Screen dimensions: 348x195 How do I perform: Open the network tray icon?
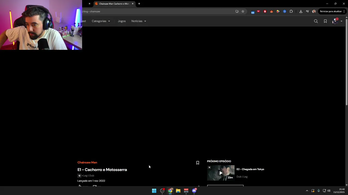(324, 191)
